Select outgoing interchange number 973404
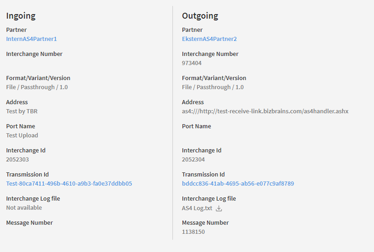The width and height of the screenshot is (374, 252). (x=192, y=63)
